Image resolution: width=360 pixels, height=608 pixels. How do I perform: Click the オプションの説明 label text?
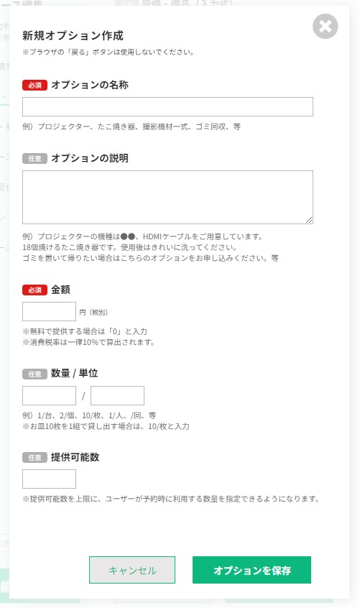click(x=90, y=158)
